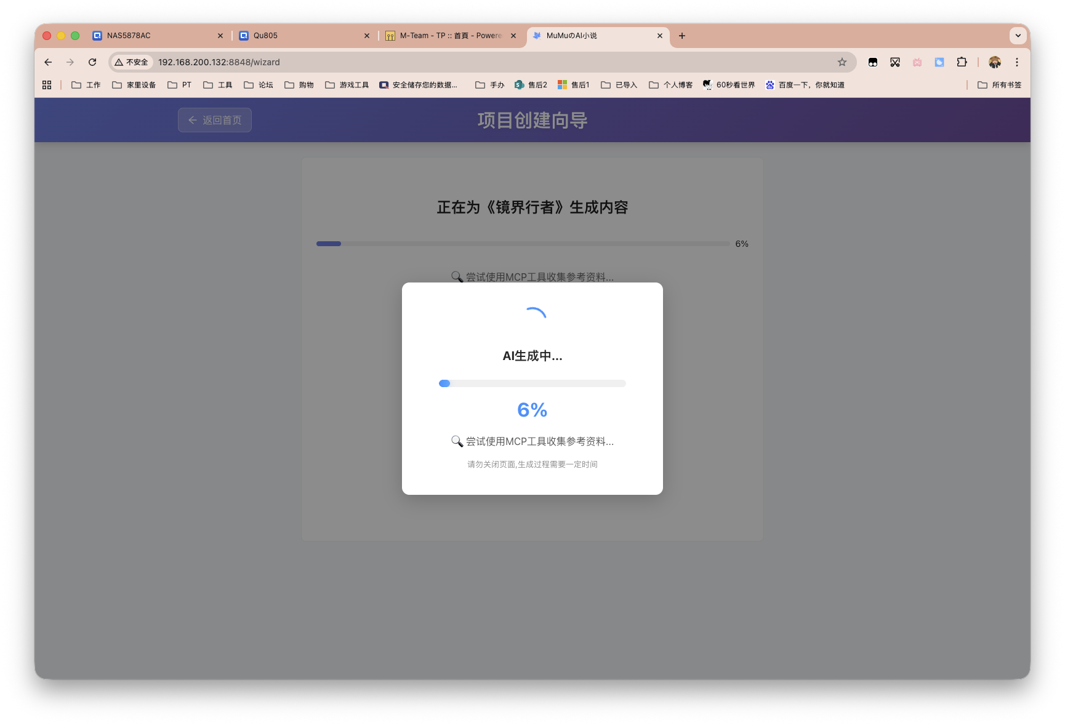Viewport: 1065px width, 725px height.
Task: Open the black goggles extension icon
Action: 873,62
